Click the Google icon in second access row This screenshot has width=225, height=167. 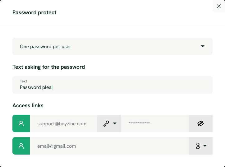coord(198,146)
